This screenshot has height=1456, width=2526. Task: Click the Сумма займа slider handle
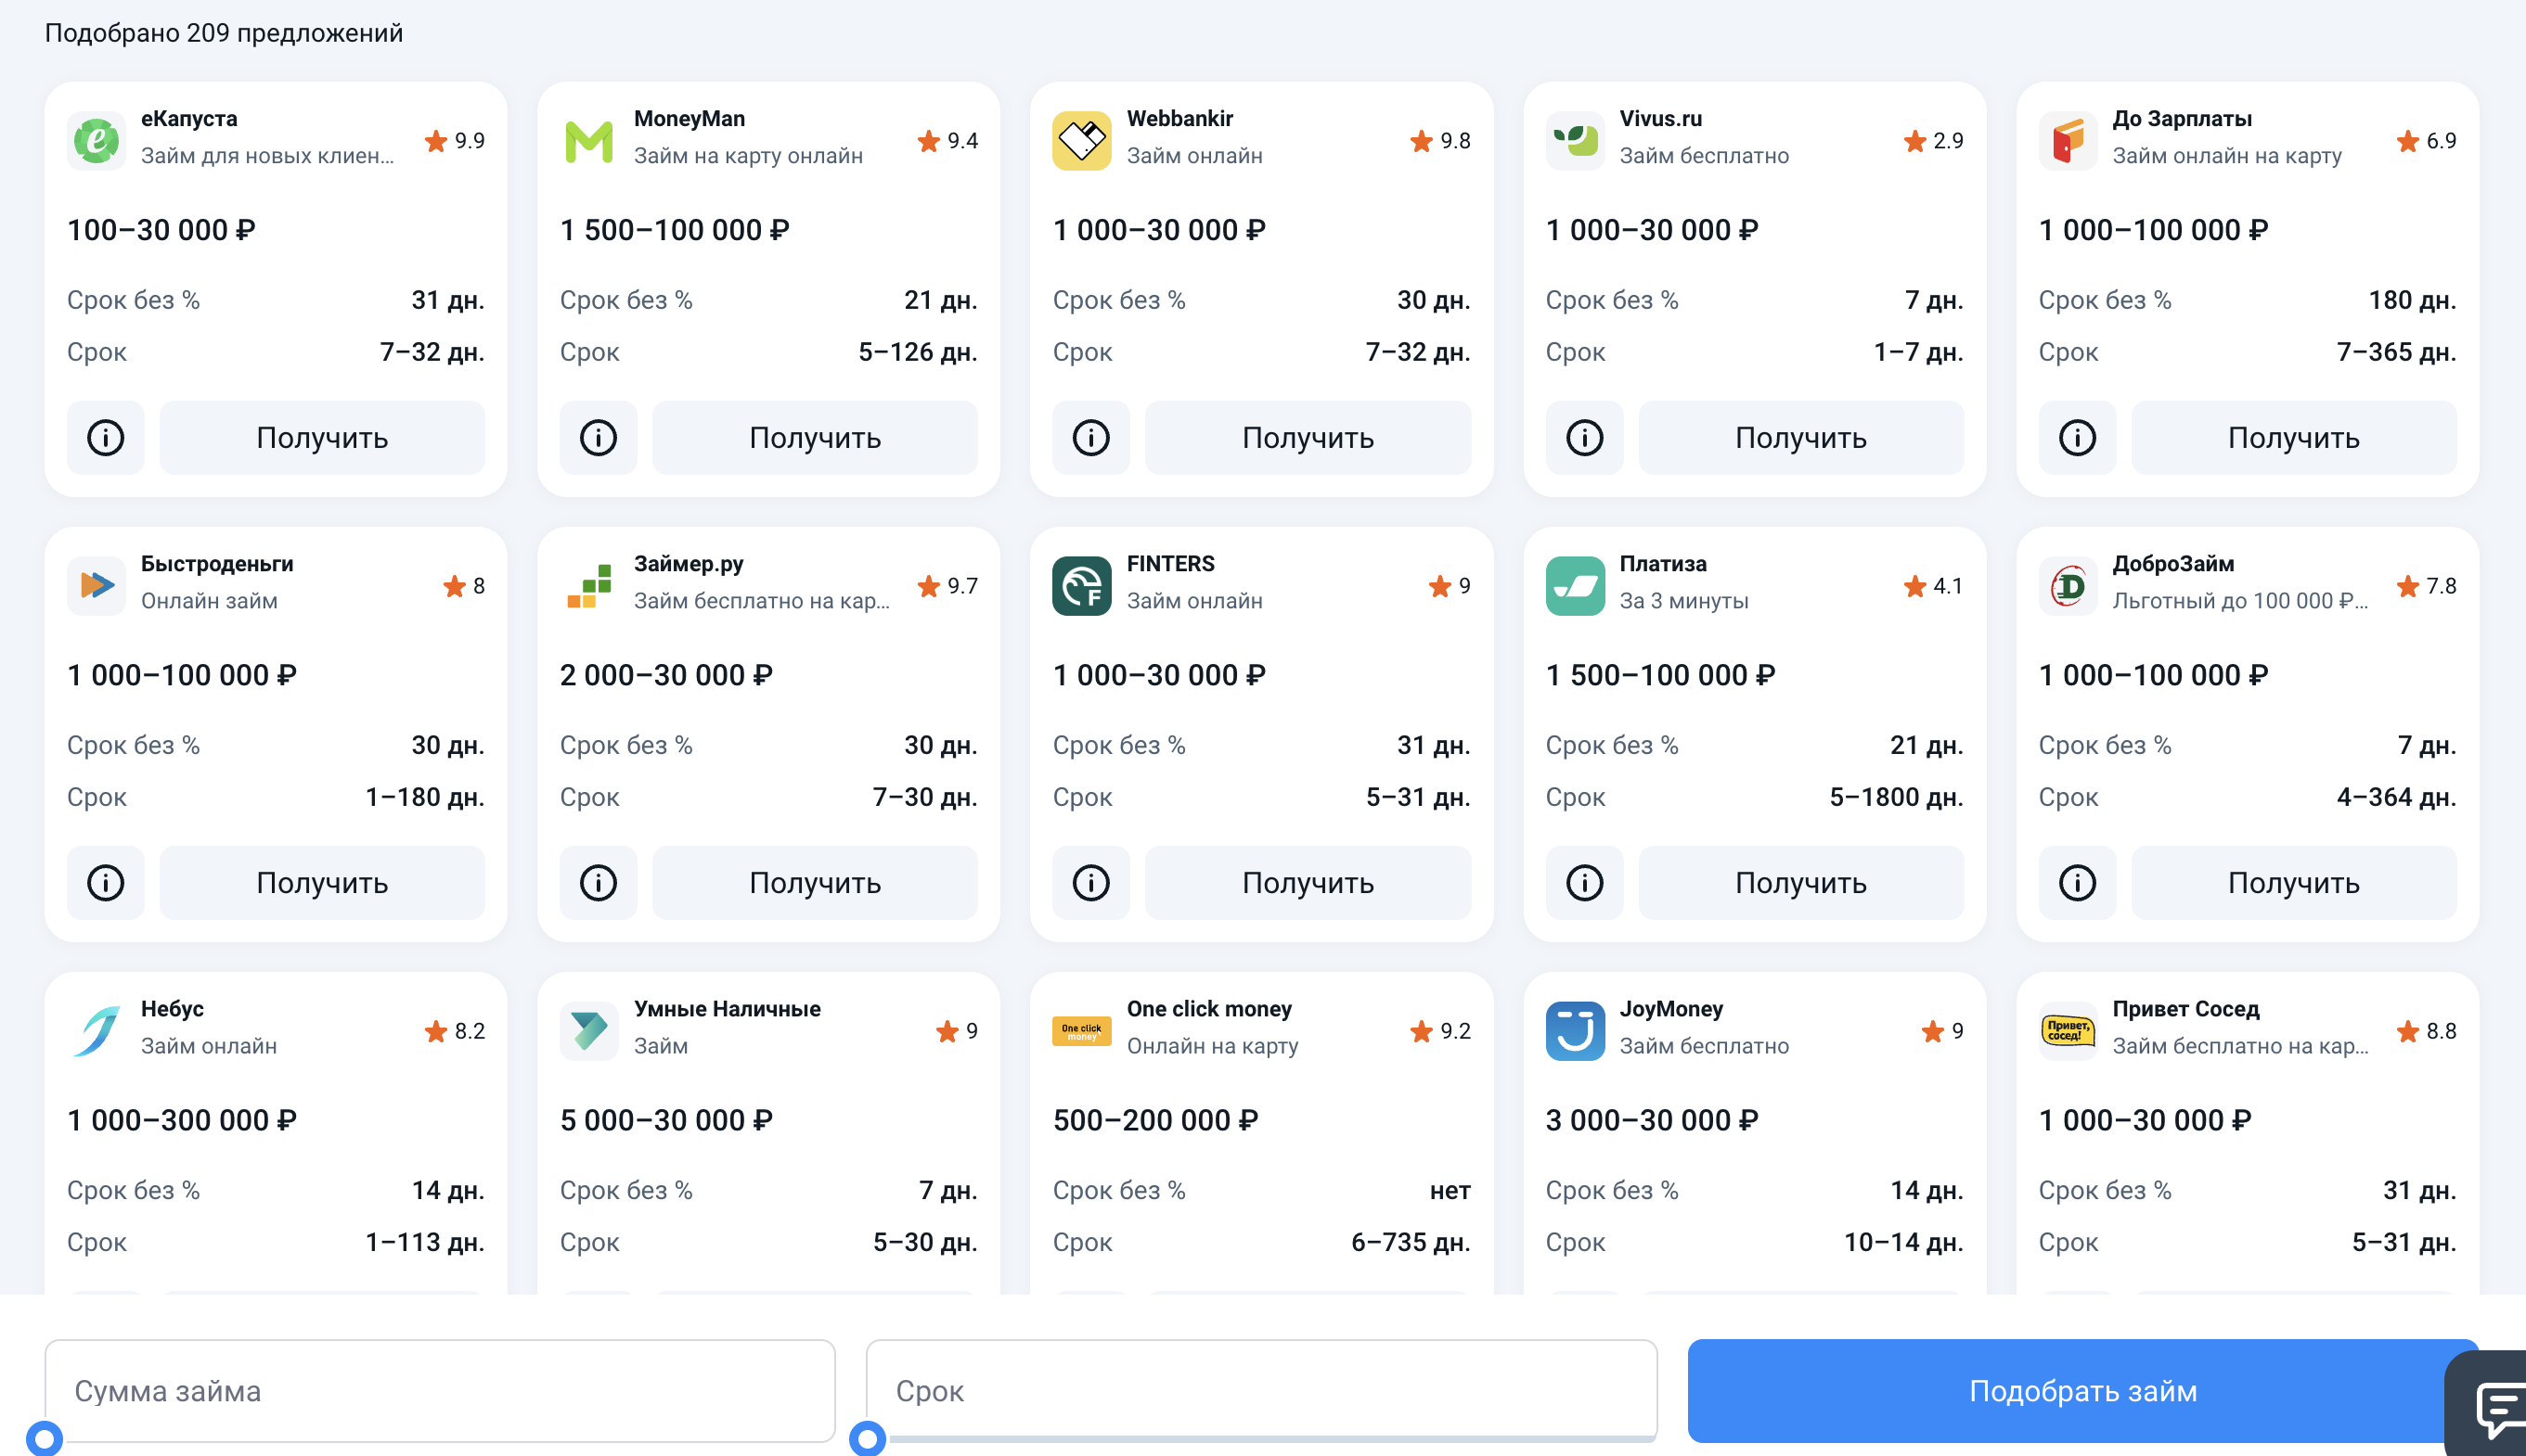tap(44, 1439)
